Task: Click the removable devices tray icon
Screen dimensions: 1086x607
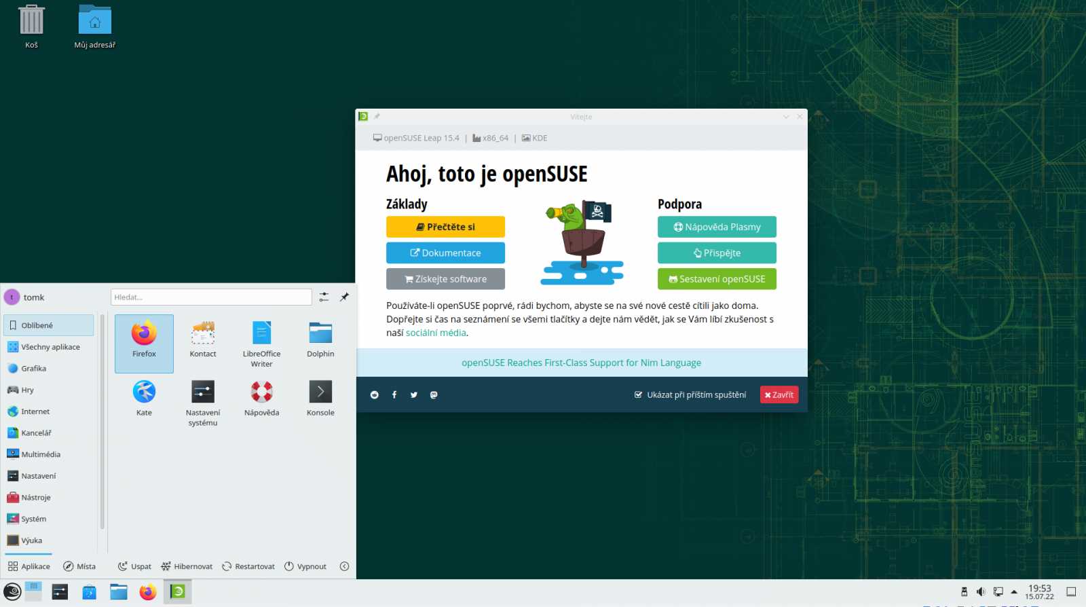Action: click(964, 592)
